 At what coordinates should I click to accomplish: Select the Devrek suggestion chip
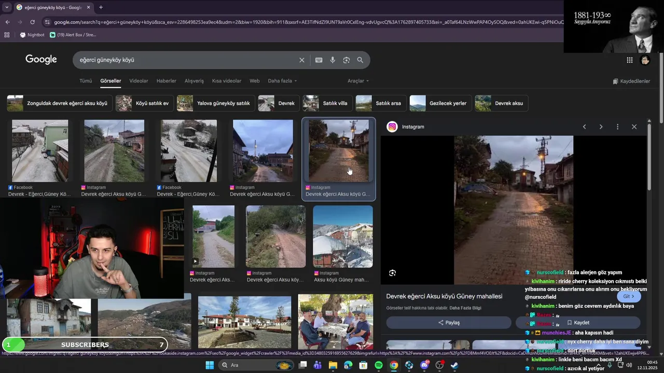click(279, 103)
